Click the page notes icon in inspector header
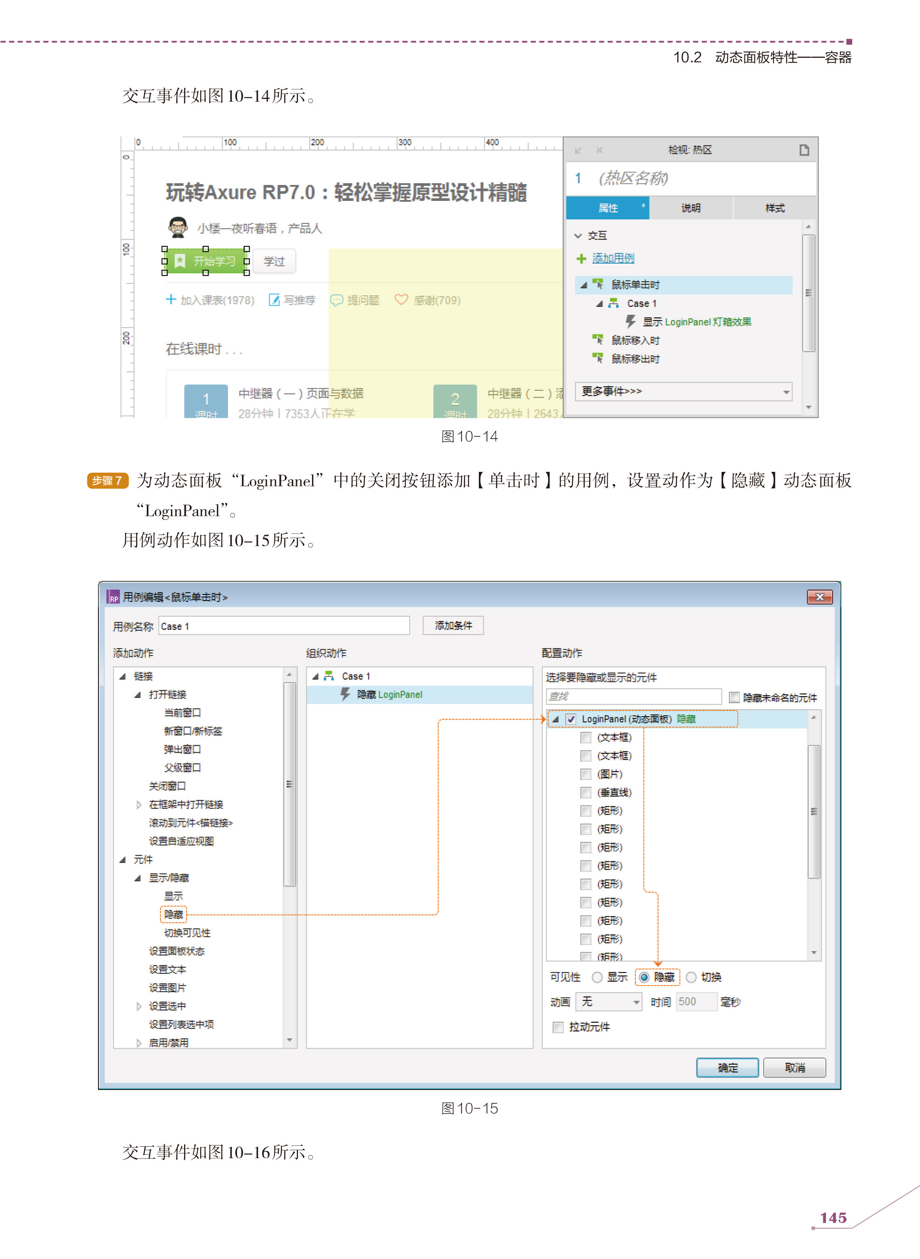This screenshot has width=920, height=1259. tap(804, 150)
